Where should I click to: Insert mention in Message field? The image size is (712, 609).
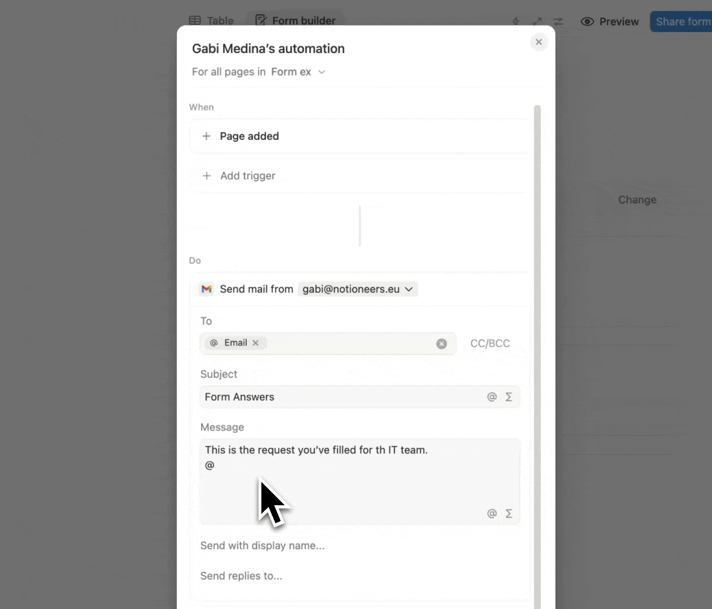point(492,514)
